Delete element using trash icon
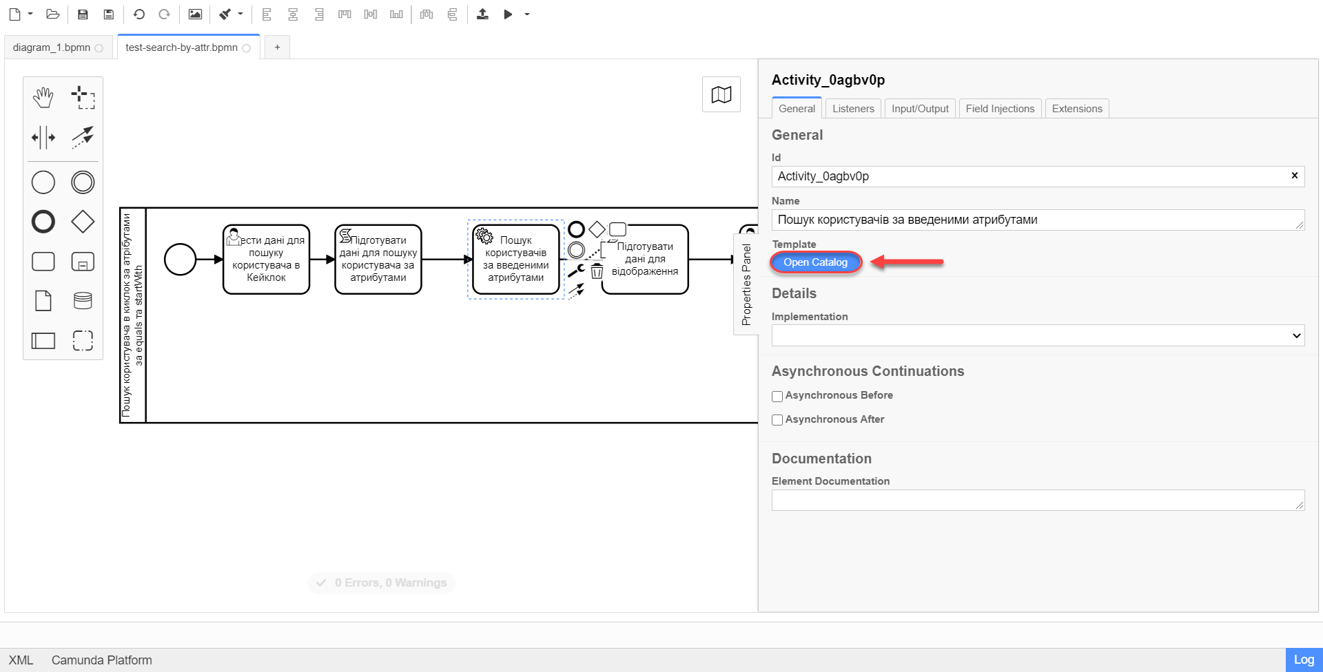This screenshot has width=1323, height=672. click(x=597, y=271)
